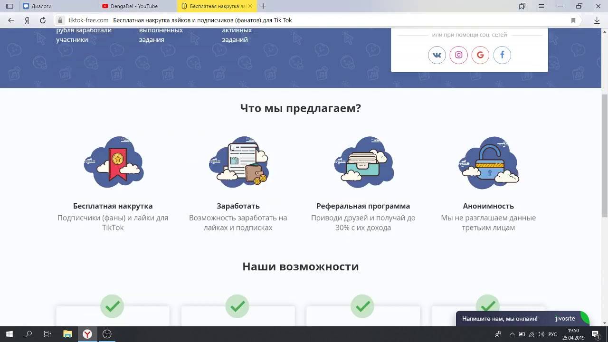Viewport: 608px width, 342px height.
Task: Sign in with the Instagram icon
Action: 459,55
